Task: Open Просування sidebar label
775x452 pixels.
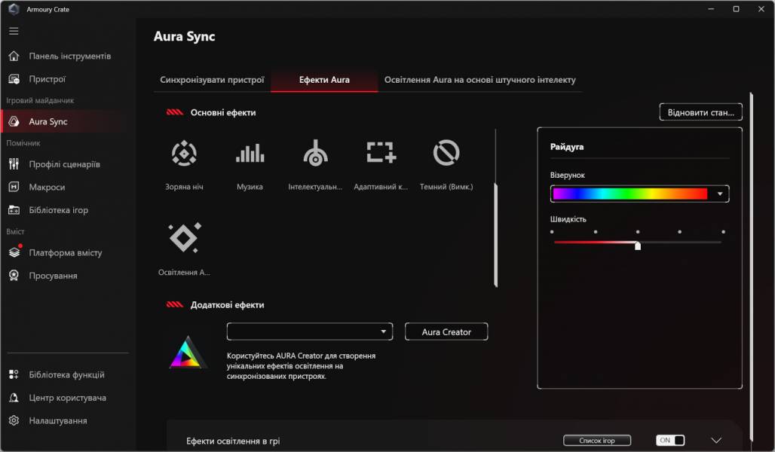Action: coord(53,276)
